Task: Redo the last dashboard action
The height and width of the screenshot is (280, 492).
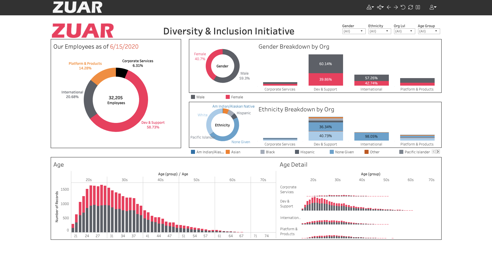Action: (395, 7)
